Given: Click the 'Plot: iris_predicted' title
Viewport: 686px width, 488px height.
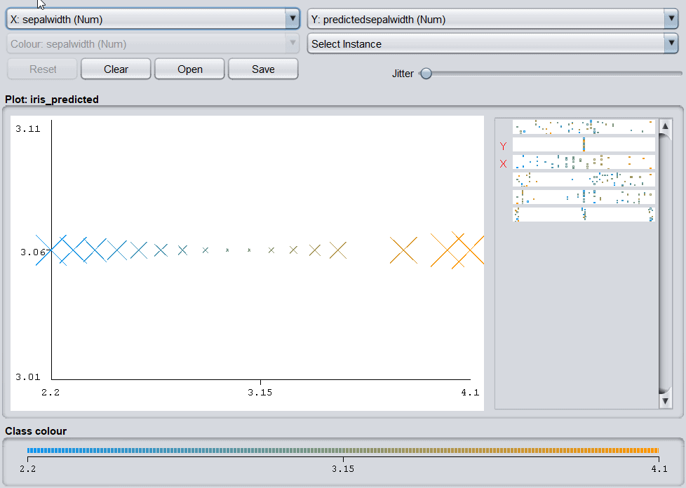Looking at the screenshot, I should 52,100.
